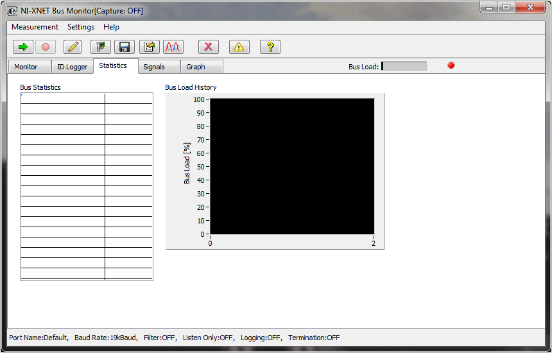Image resolution: width=552 pixels, height=353 pixels.
Task: Click the first row of Bus Statistics table
Action: 87,99
